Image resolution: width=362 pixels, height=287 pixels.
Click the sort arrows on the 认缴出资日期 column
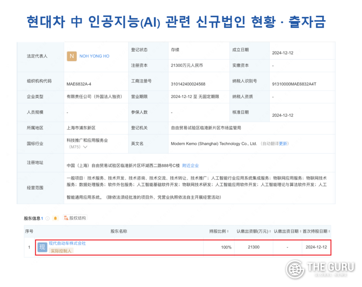[300, 231]
